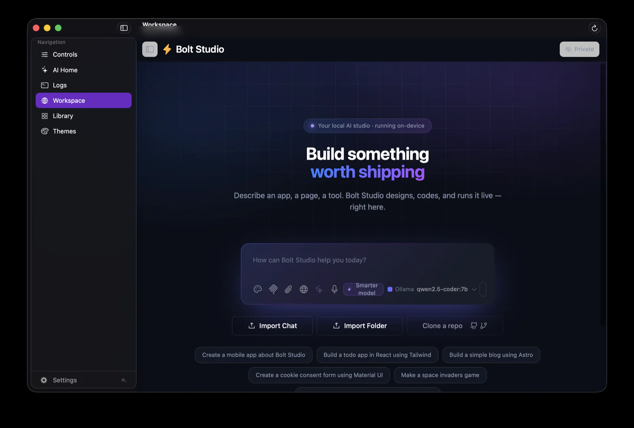Click the Controls sliders icon in the sidebar
This screenshot has height=428, width=634.
[x=45, y=55]
